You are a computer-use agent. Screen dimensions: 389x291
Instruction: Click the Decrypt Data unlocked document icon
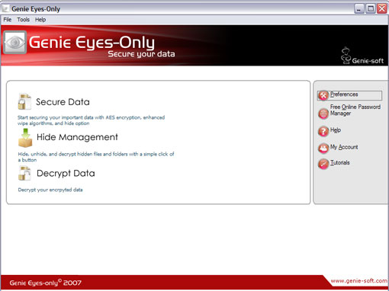[x=24, y=173]
